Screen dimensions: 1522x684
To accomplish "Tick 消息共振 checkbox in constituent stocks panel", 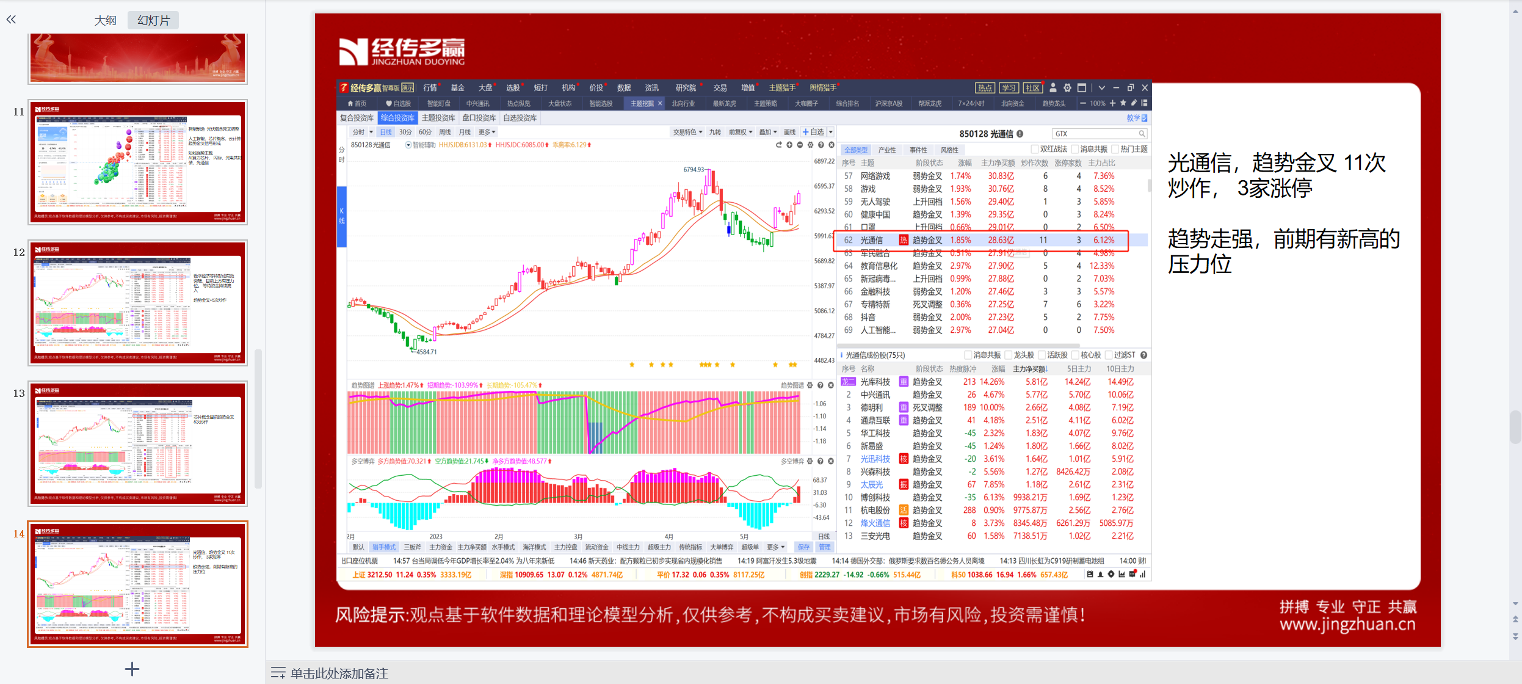I will click(968, 355).
